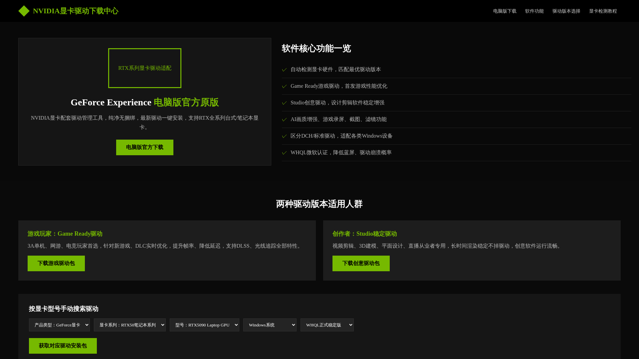This screenshot has width=639, height=359.
Task: Open the 软件功能 nav item
Action: [534, 11]
